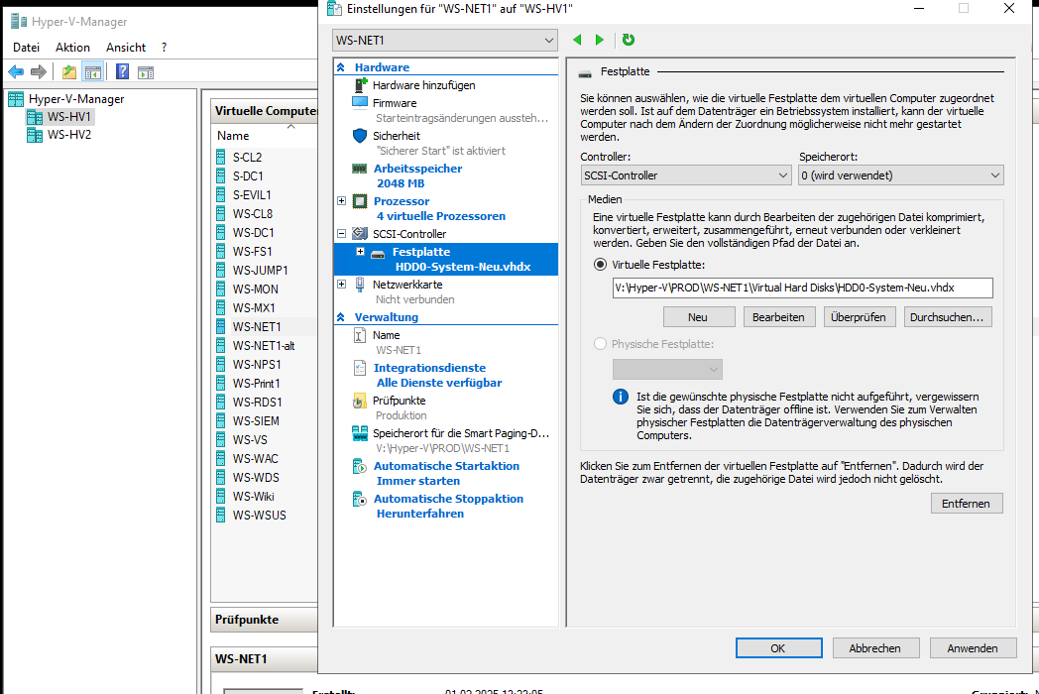The height and width of the screenshot is (694, 1039).
Task: Click the action pane toolbar icon
Action: pos(146,72)
